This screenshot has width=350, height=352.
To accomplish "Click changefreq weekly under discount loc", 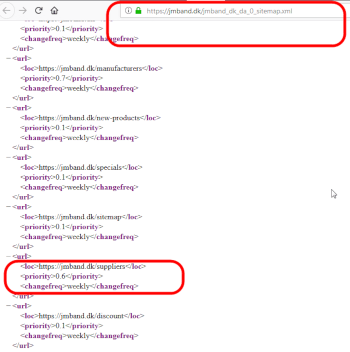I will pos(79,335).
